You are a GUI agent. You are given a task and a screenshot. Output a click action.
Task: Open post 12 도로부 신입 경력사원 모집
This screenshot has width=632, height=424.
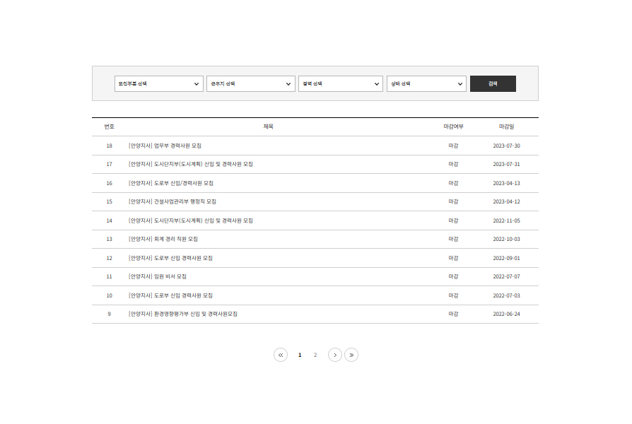tap(170, 258)
